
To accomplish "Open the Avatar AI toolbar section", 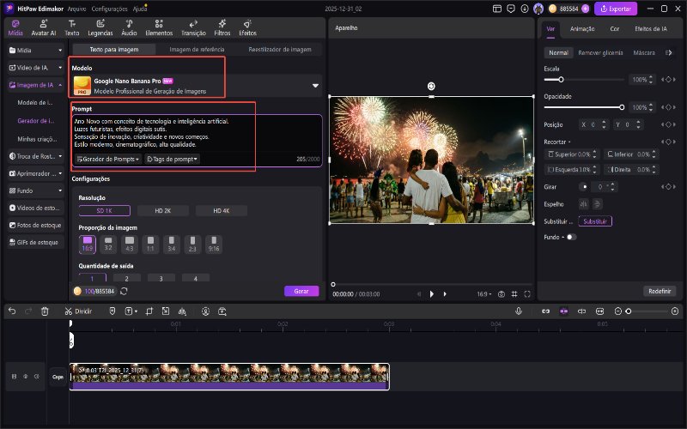I will click(x=44, y=27).
